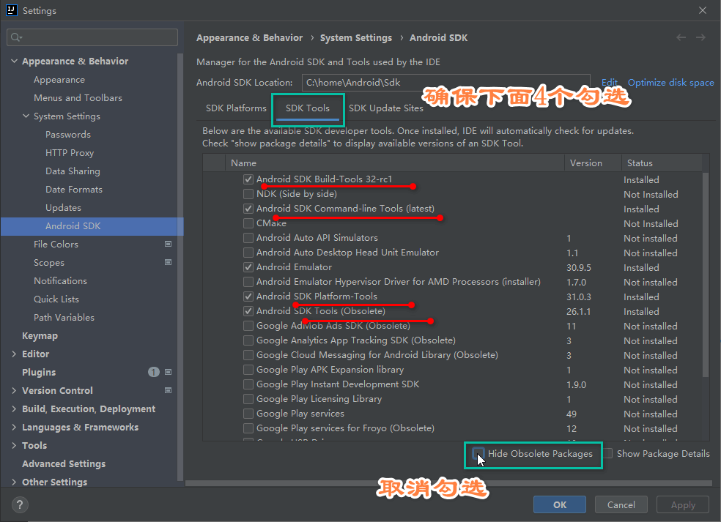Check NDK (Side by side)
Viewport: 721px width, 522px height.
248,194
